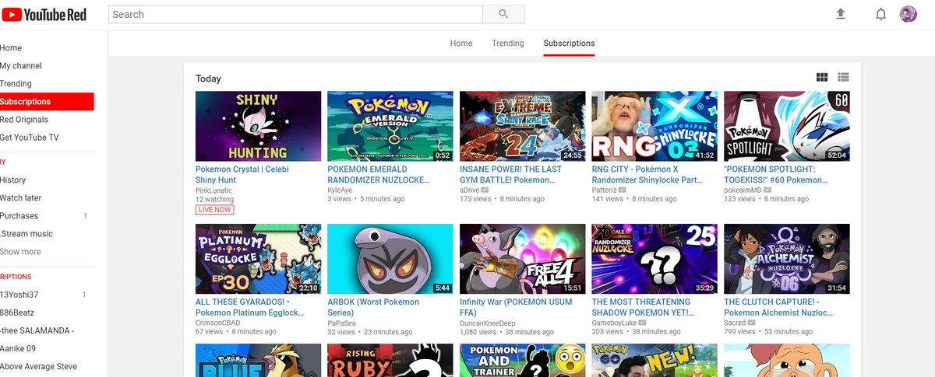Open the Rising Ruby thumbnail
The width and height of the screenshot is (935, 377).
coord(390,361)
